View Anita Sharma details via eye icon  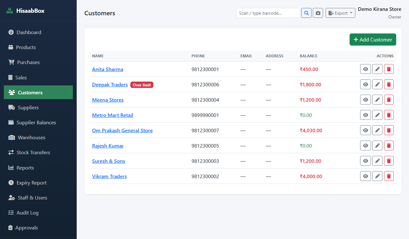(x=366, y=69)
